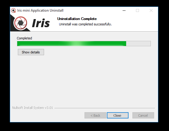Screen dimensions: 169x131
Task: Minimize the uninstall window
Action: pyautogui.click(x=124, y=10)
